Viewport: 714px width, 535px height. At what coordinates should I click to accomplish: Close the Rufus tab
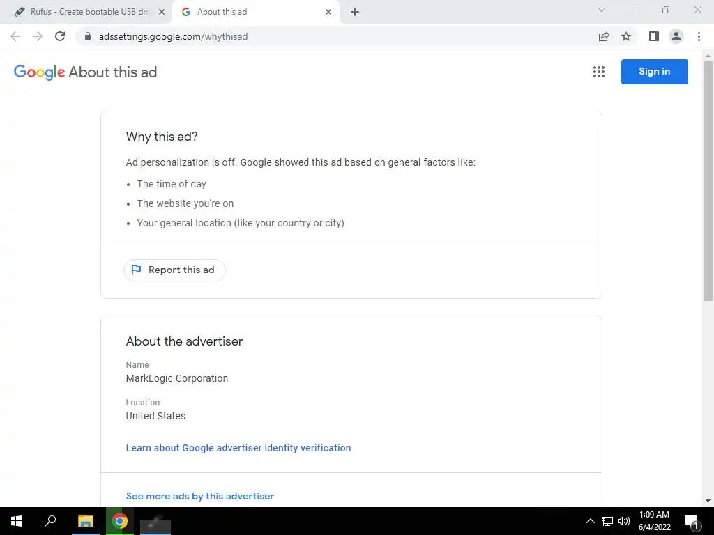point(162,12)
